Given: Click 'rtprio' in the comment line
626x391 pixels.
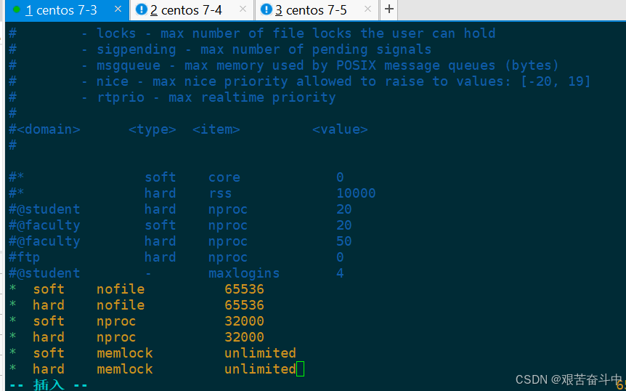Looking at the screenshot, I should 120,97.
